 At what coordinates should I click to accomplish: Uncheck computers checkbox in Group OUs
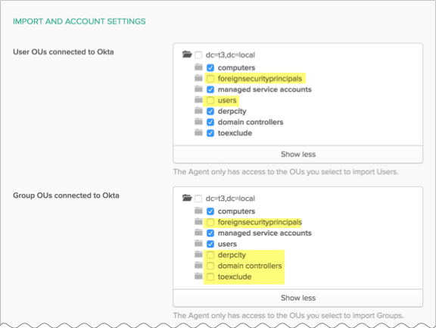click(x=210, y=211)
